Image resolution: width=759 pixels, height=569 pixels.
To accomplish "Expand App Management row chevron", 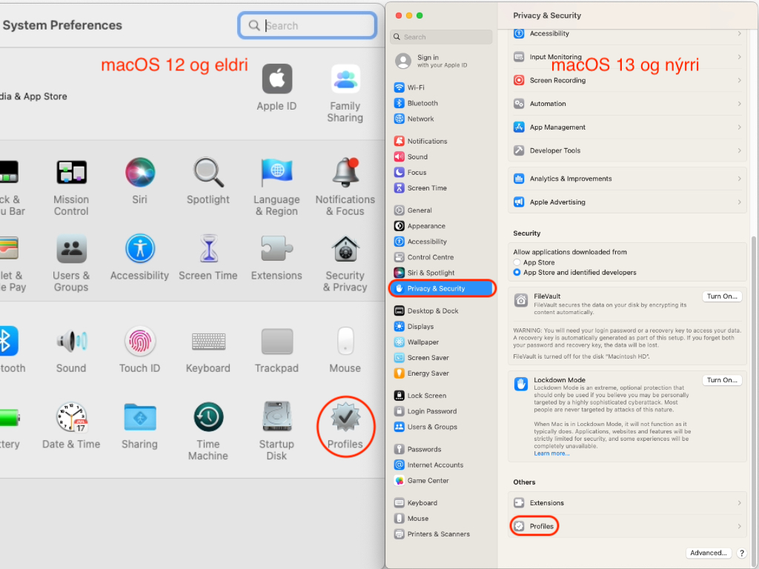I will point(739,127).
